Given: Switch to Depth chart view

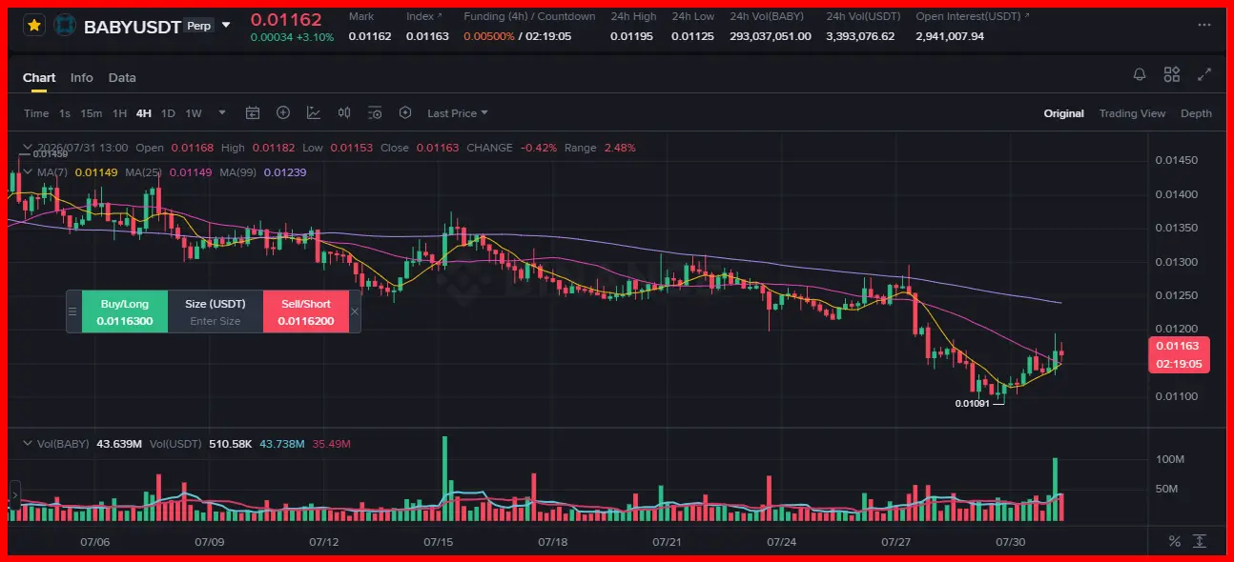Looking at the screenshot, I should coord(1196,113).
